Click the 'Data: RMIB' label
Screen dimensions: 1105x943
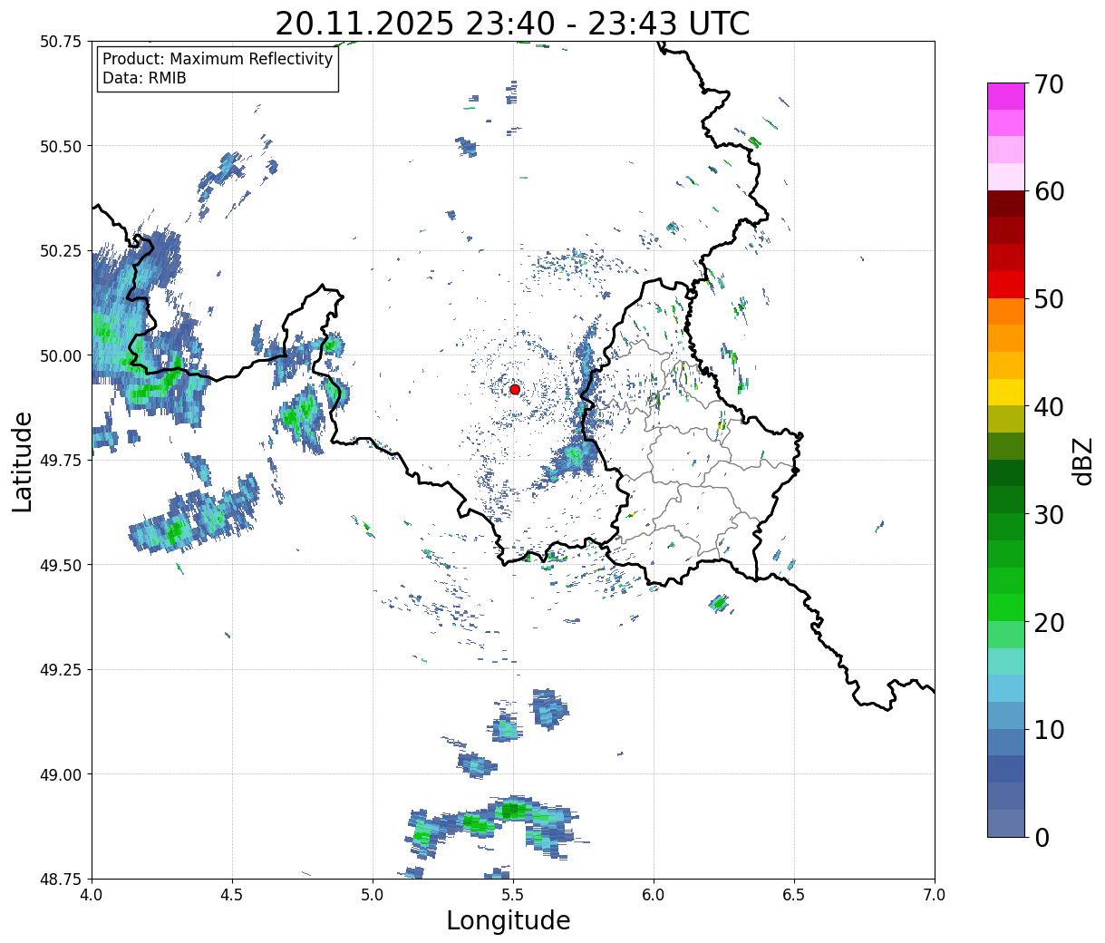click(x=144, y=79)
